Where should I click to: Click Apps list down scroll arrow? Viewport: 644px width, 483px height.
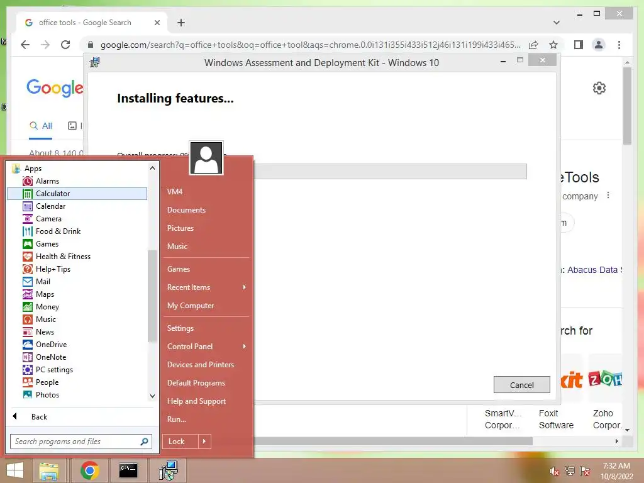(x=152, y=396)
